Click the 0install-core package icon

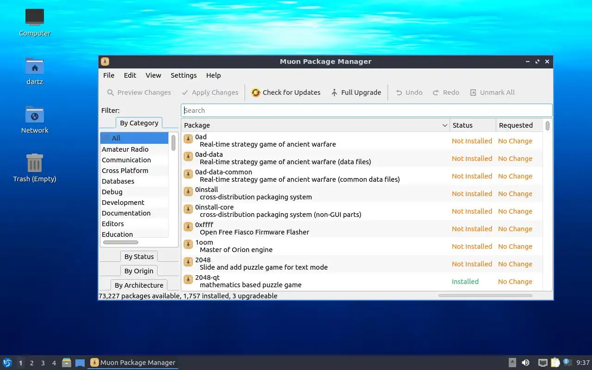click(188, 210)
